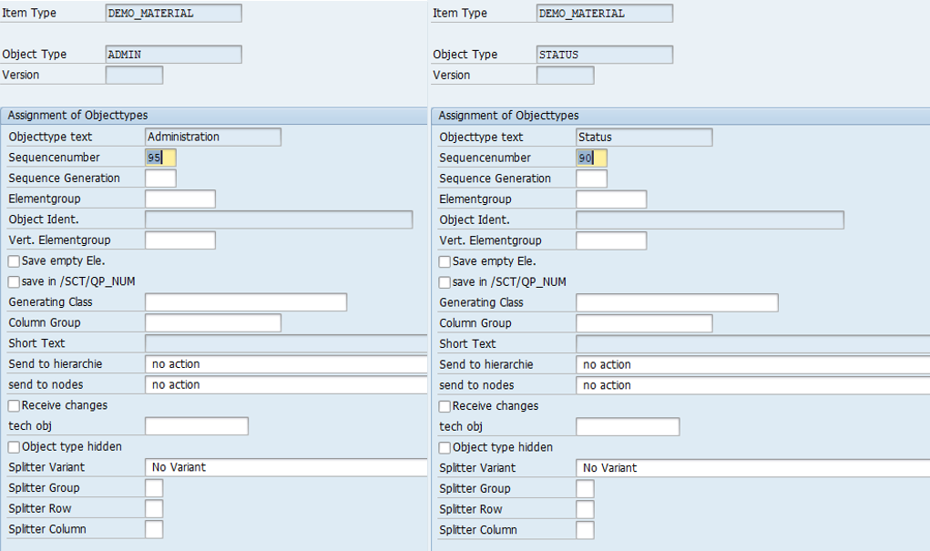Select Splitter Column box in Administration form
This screenshot has width=930, height=551.
coord(154,529)
